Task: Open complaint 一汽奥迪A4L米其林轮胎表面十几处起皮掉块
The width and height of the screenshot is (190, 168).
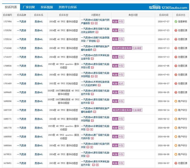Action: click(95, 83)
